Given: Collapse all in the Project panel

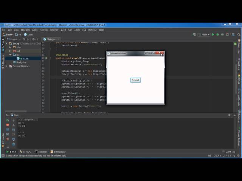Looking at the screenshot, I should tap(28, 39).
